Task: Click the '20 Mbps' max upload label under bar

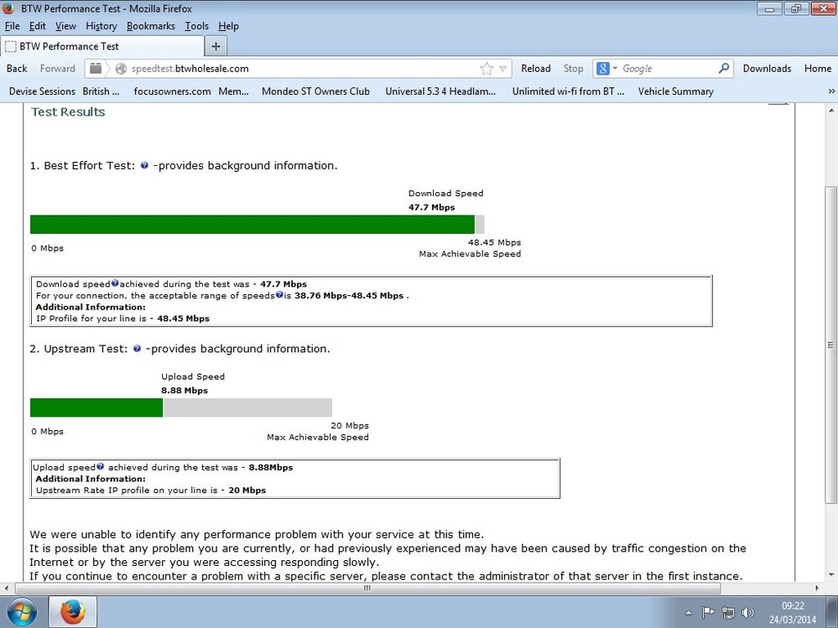Action: click(x=350, y=426)
